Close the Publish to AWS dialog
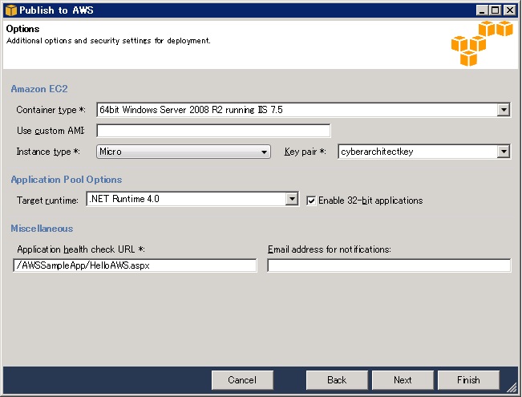522x397 pixels. click(510, 10)
